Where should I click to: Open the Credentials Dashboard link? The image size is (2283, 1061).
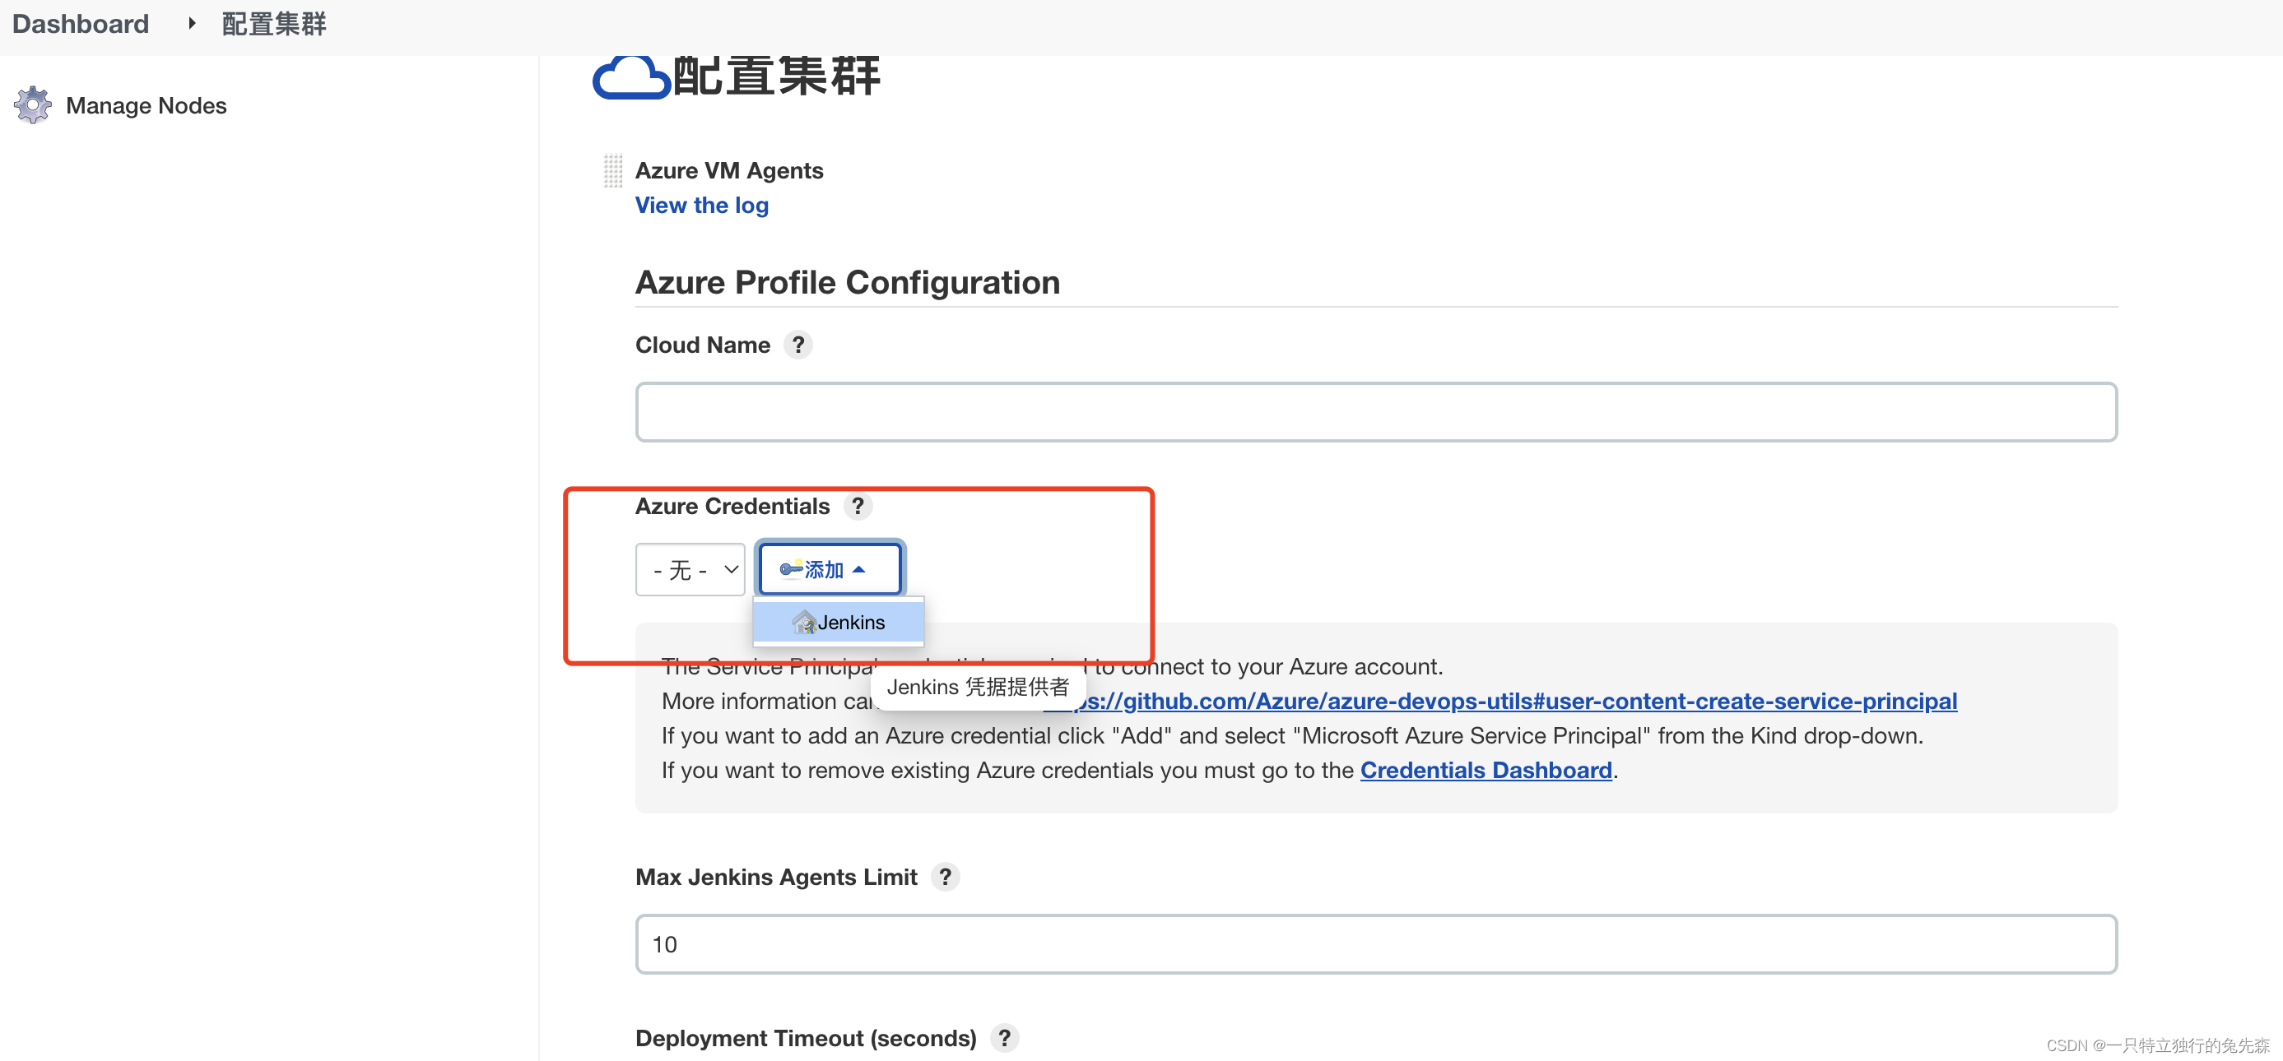(1486, 771)
